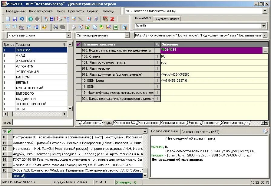Mark record 15 in the checkmark column
Viewport: 271px width, 186px height.
pyautogui.click(x=9, y=165)
